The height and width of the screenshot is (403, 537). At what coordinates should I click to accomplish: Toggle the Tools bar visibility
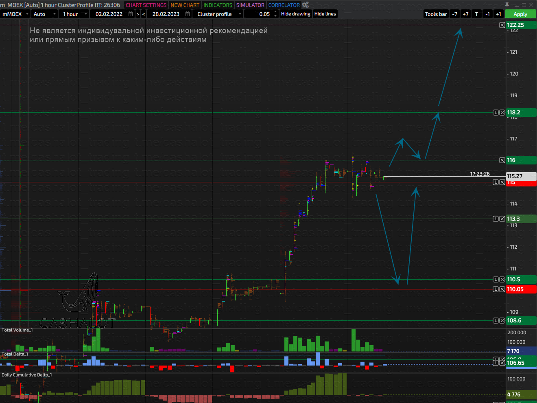coord(436,14)
